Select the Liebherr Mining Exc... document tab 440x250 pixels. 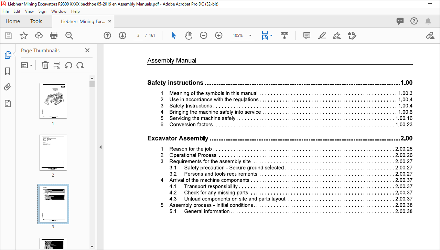point(83,21)
